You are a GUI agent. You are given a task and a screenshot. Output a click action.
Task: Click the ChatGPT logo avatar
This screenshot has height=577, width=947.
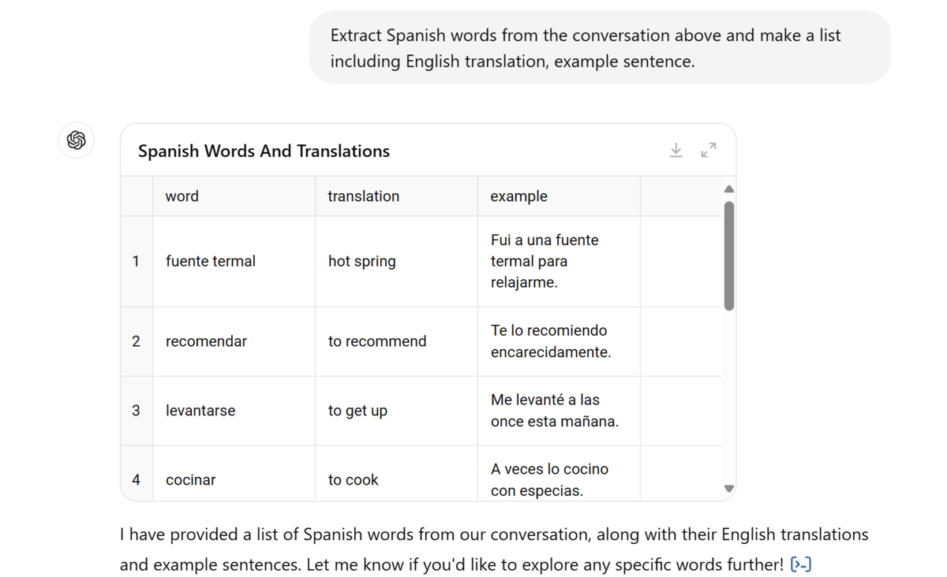tap(77, 140)
